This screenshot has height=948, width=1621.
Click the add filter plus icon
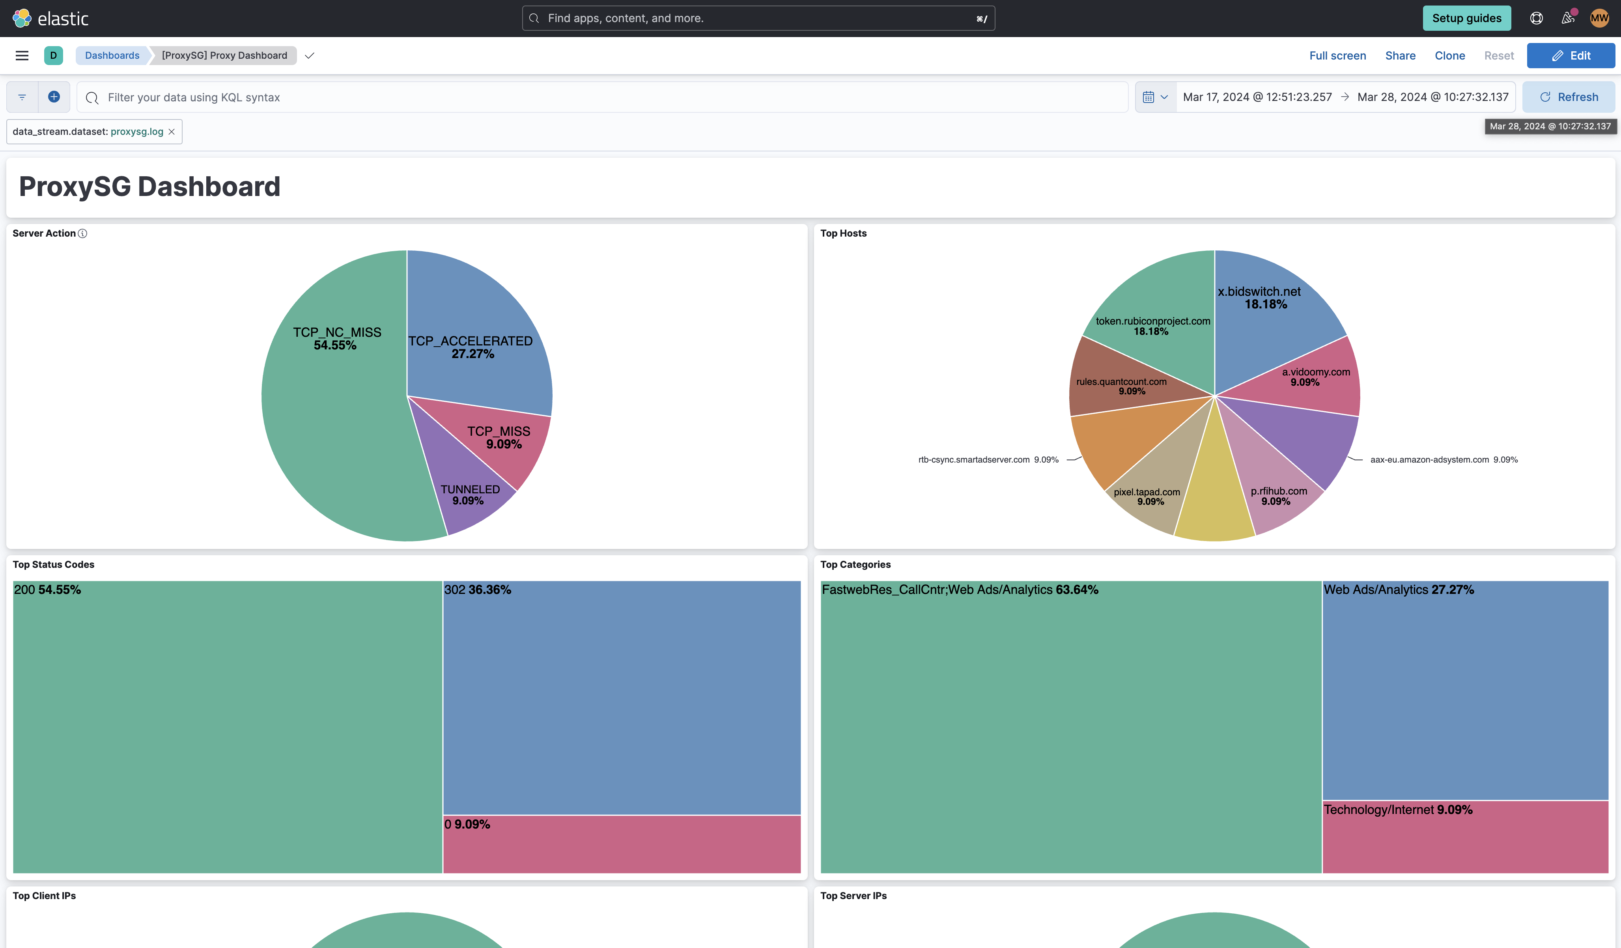[x=54, y=97]
